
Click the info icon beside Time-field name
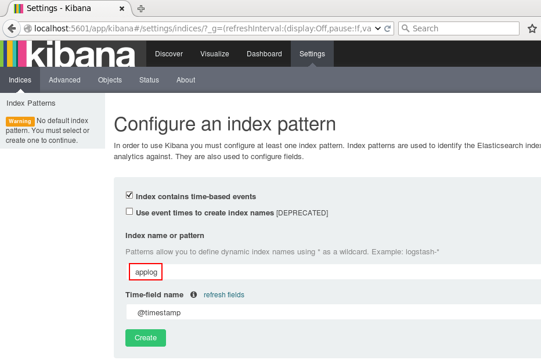(193, 295)
